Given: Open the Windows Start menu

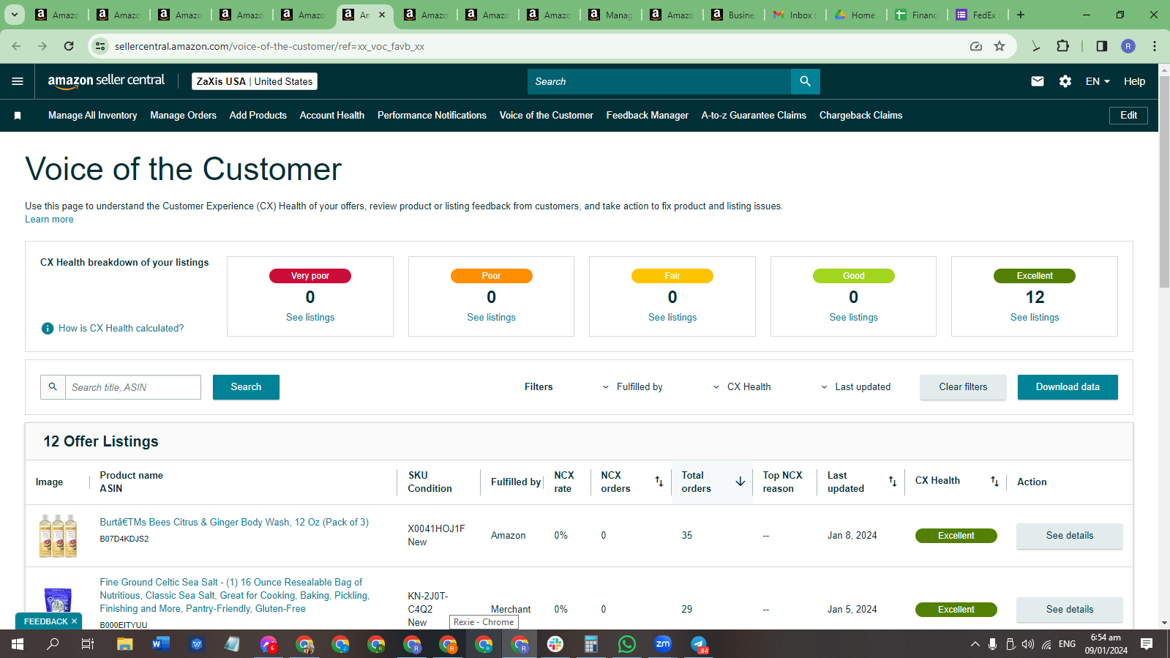Looking at the screenshot, I should 18,644.
